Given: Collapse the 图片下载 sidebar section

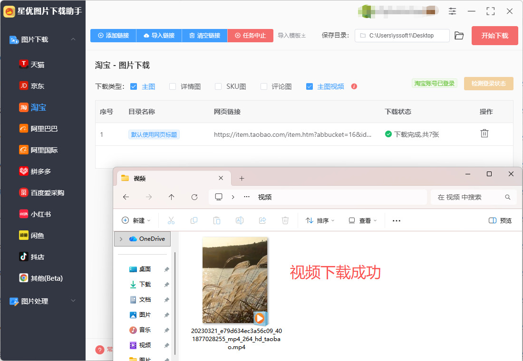Looking at the screenshot, I should click(73, 39).
